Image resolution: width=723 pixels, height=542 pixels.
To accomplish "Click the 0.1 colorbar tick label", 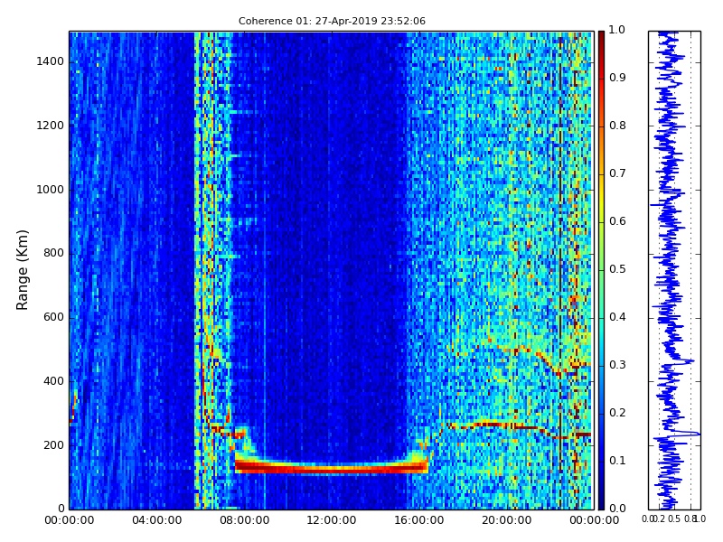I will 617,461.
